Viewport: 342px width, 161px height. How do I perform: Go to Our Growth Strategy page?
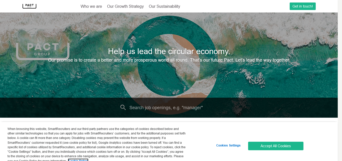[x=125, y=7]
